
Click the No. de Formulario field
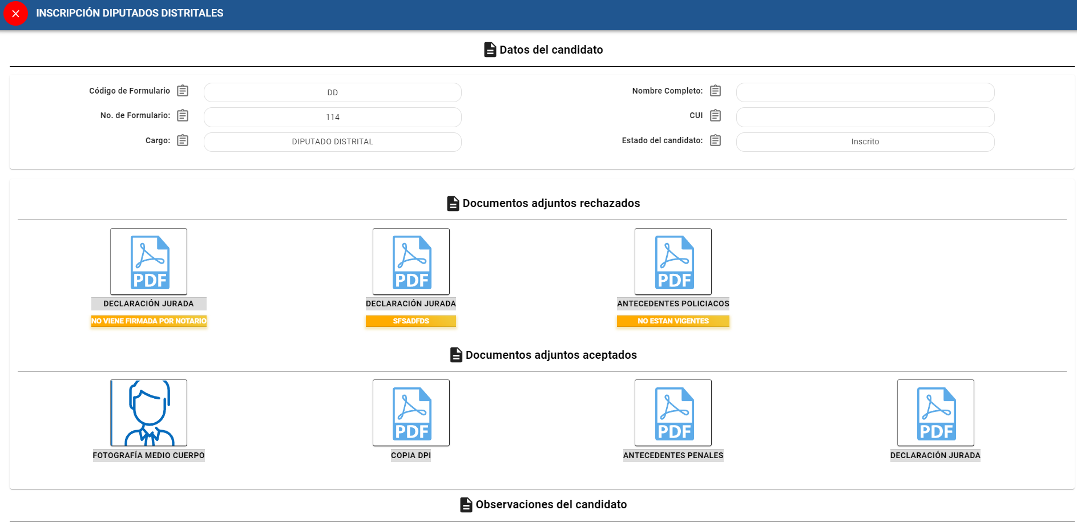332,117
